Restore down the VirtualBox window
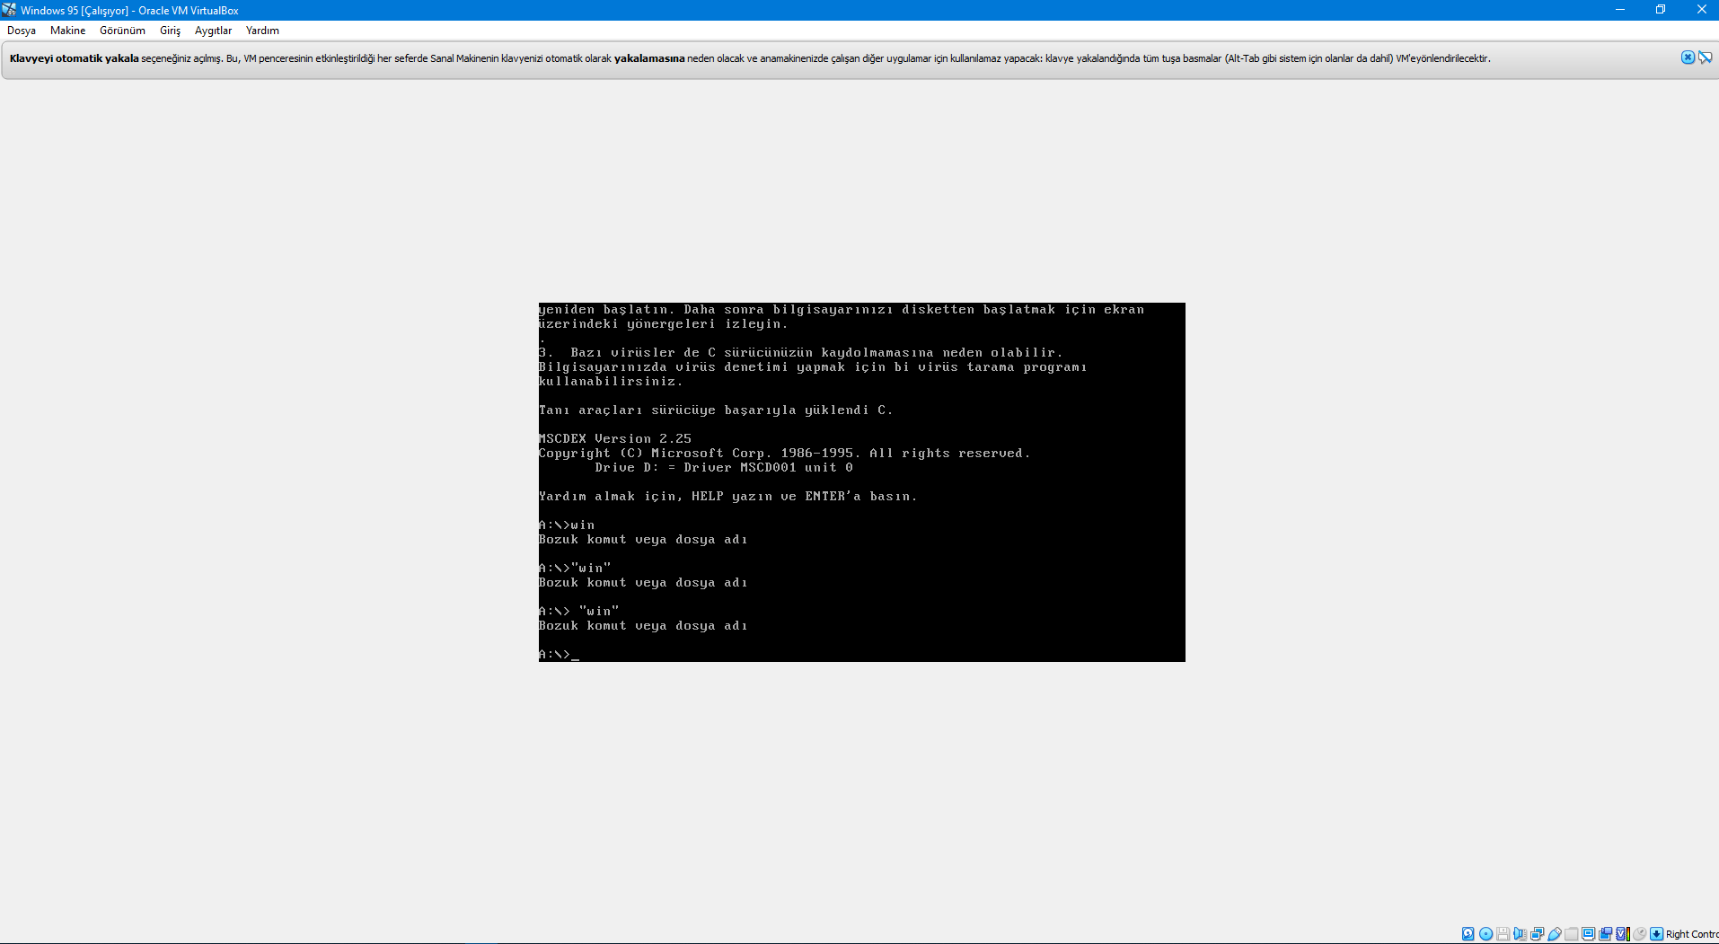1719x944 pixels. click(x=1661, y=10)
